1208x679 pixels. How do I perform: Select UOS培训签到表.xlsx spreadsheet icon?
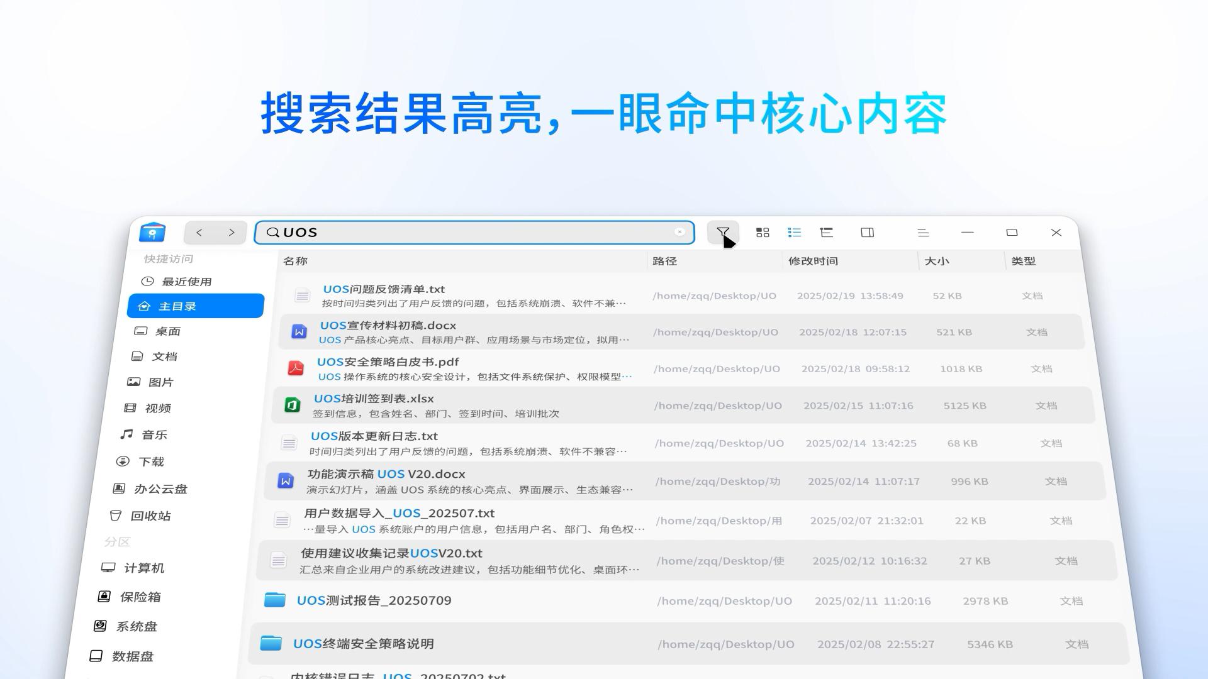(293, 406)
